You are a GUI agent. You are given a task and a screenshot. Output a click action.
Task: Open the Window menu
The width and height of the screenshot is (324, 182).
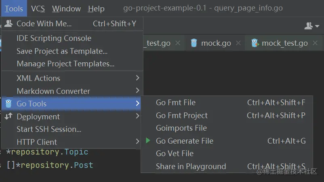click(x=66, y=8)
